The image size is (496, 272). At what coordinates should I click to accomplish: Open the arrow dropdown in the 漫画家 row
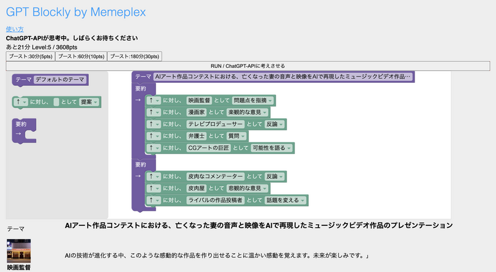[154, 112]
